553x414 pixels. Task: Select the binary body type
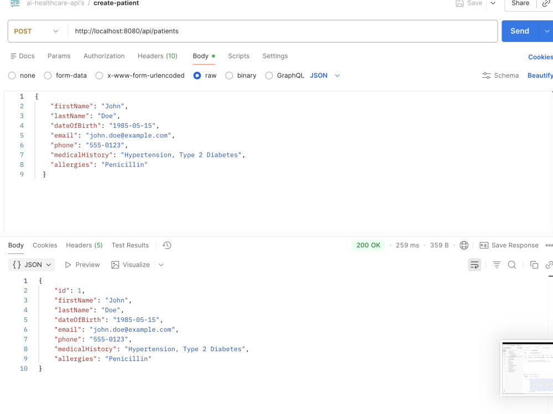click(x=229, y=76)
